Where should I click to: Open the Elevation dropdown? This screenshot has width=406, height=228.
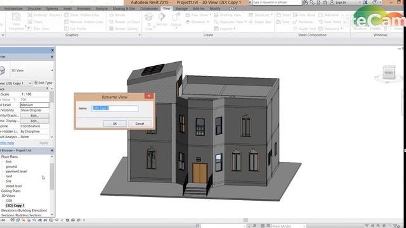click(x=197, y=22)
